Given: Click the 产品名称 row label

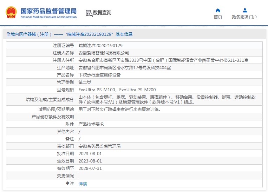Looking at the screenshot, I should tap(65, 75).
